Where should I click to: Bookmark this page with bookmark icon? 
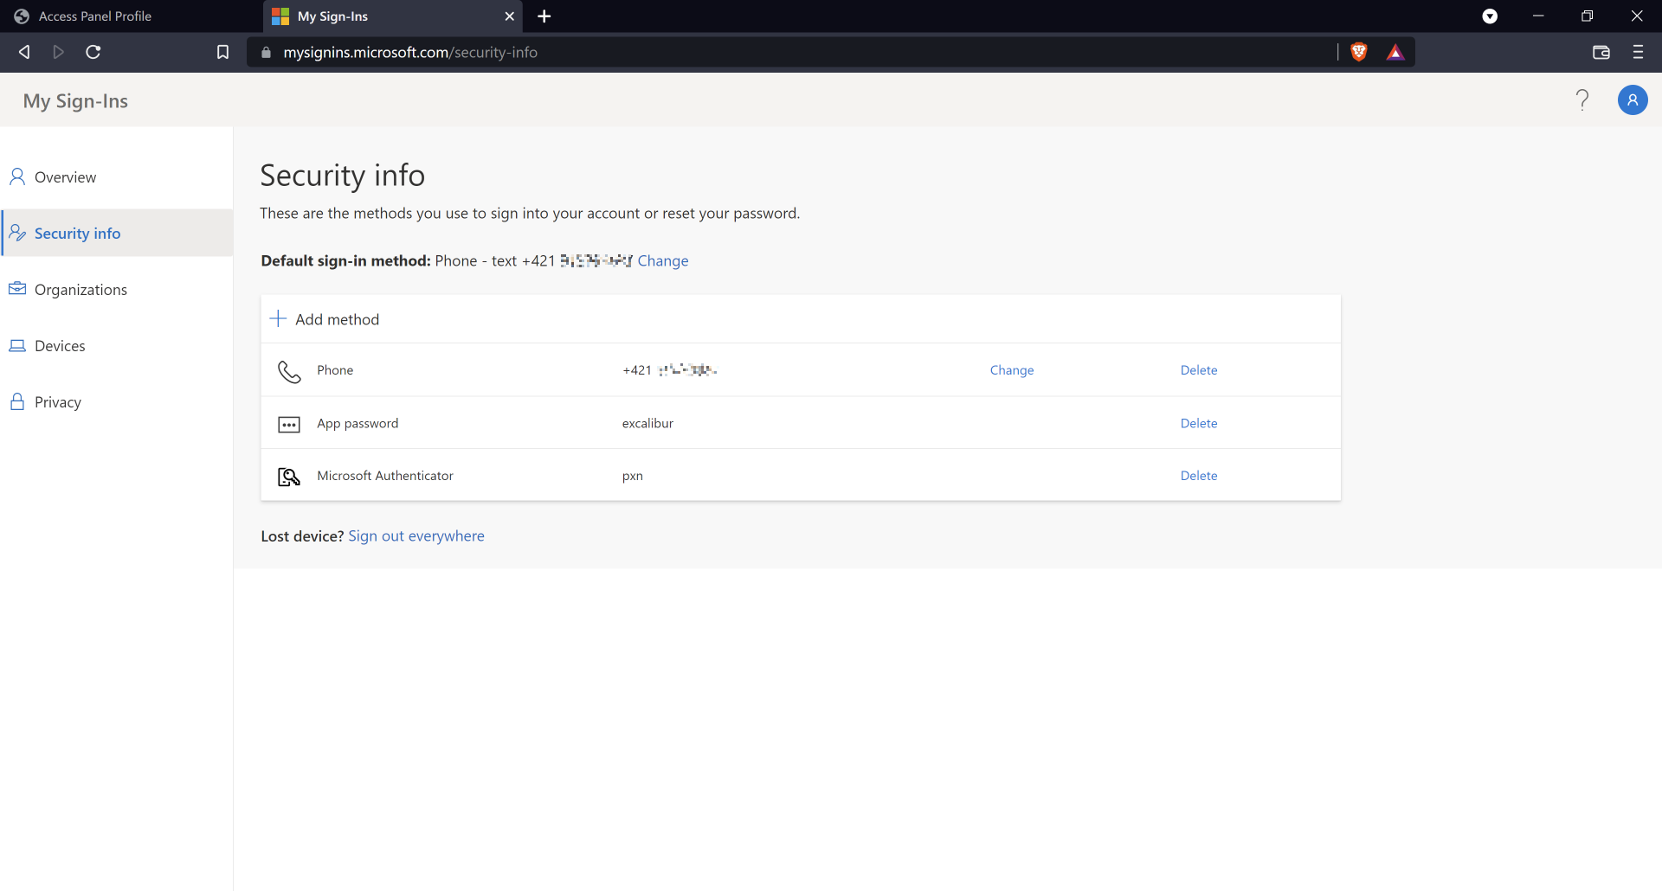tap(222, 52)
